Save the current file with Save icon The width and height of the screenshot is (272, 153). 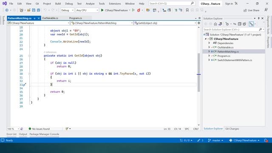(34, 10)
